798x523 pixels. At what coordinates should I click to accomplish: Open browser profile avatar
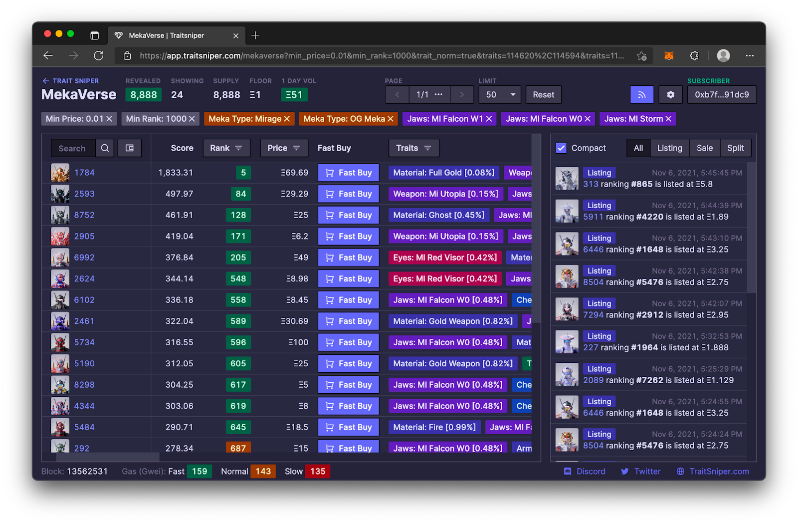[723, 55]
